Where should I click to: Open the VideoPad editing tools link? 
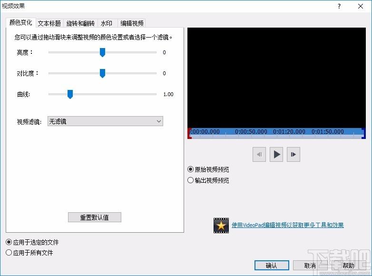287,225
